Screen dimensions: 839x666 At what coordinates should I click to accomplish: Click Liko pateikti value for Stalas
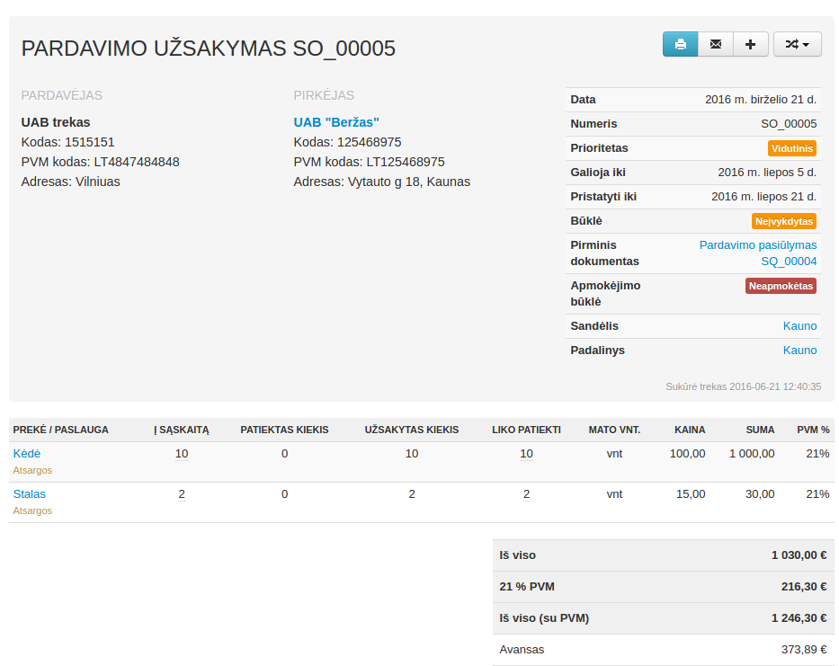[526, 494]
